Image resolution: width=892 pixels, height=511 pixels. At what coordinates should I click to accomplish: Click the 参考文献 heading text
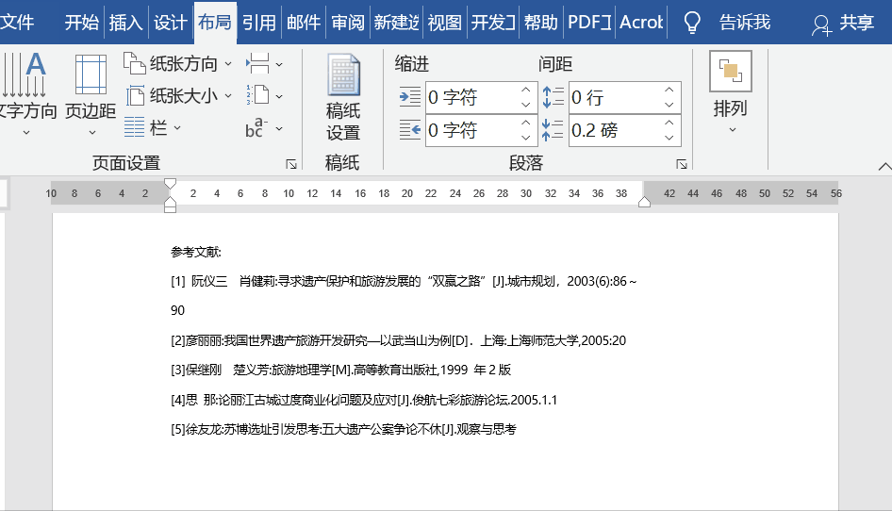196,252
